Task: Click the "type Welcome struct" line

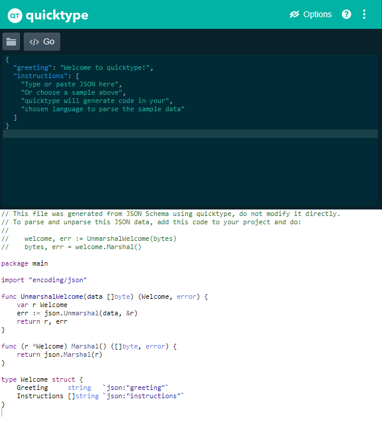Action: click(x=42, y=379)
